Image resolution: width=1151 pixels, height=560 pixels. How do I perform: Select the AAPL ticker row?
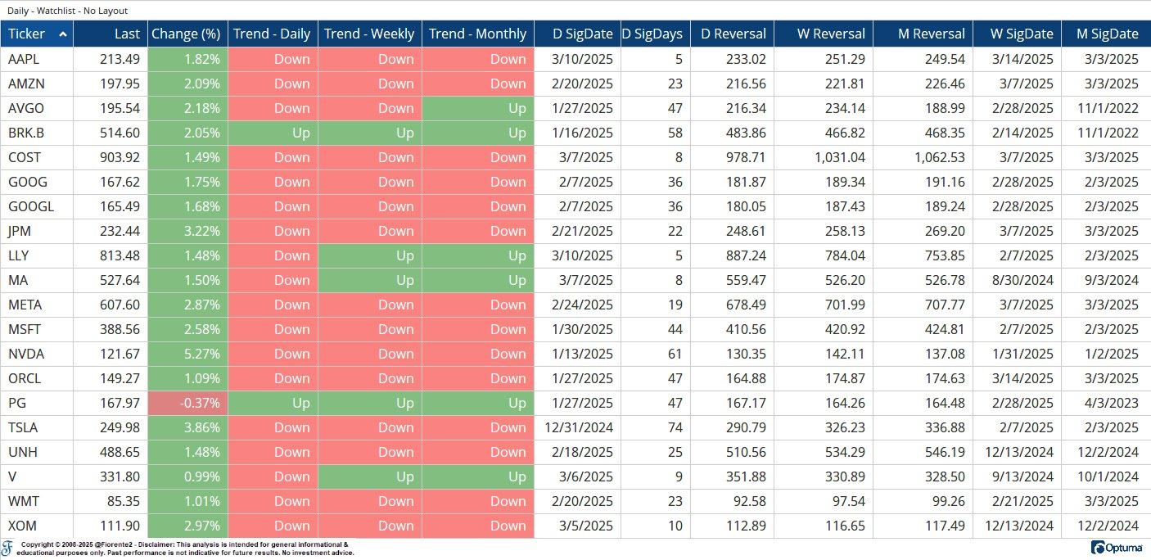(575, 59)
